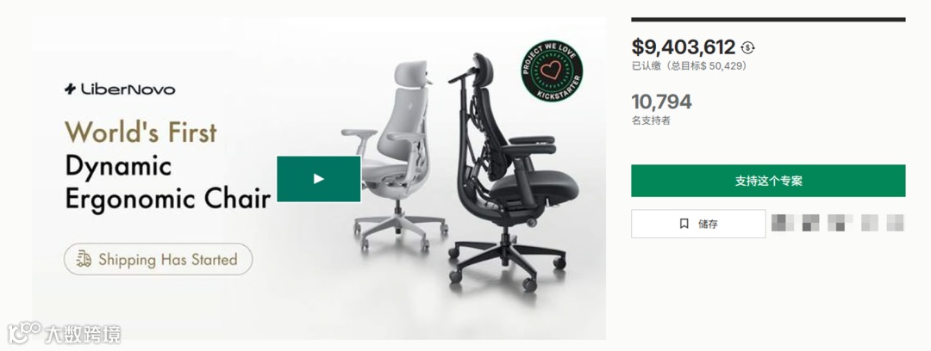Save the project with 储存 button
This screenshot has width=931, height=351.
[698, 224]
